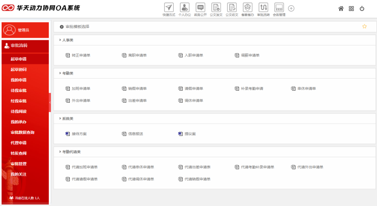Open the 代请串休申请单 form

tap(138, 167)
